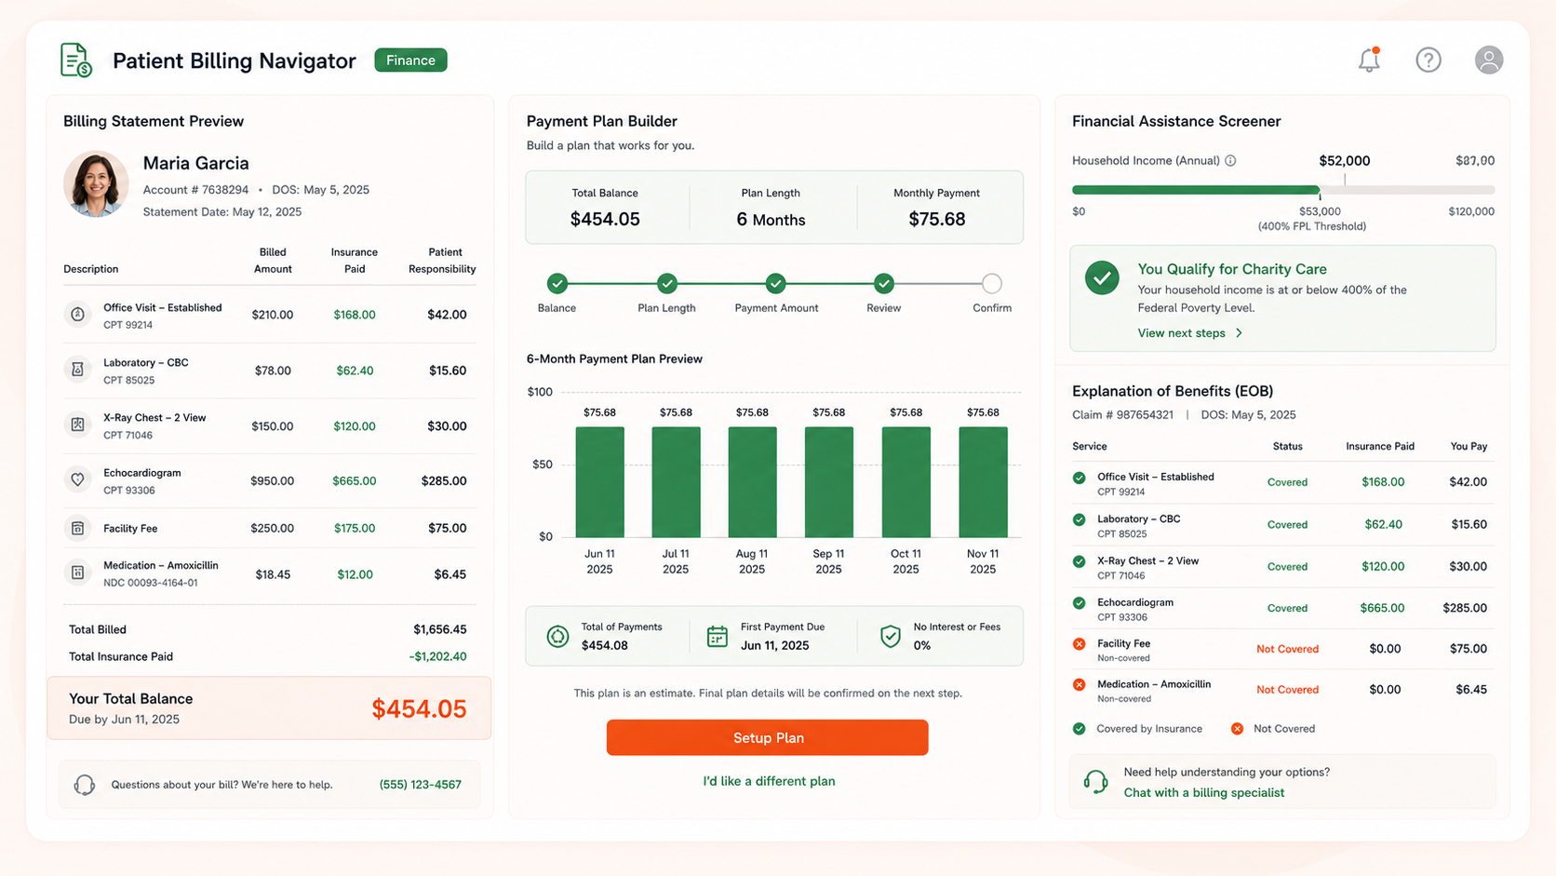
Task: Click the Total Insurance Paid -$1,202.40 value
Action: point(437,656)
